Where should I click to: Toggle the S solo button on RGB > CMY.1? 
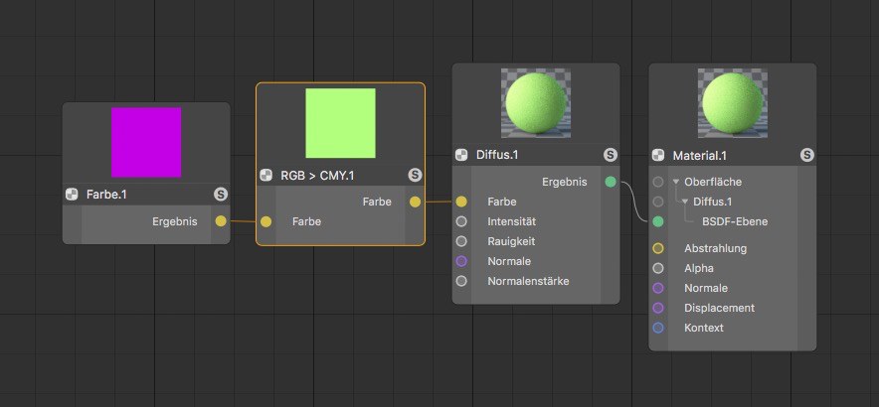pos(415,176)
